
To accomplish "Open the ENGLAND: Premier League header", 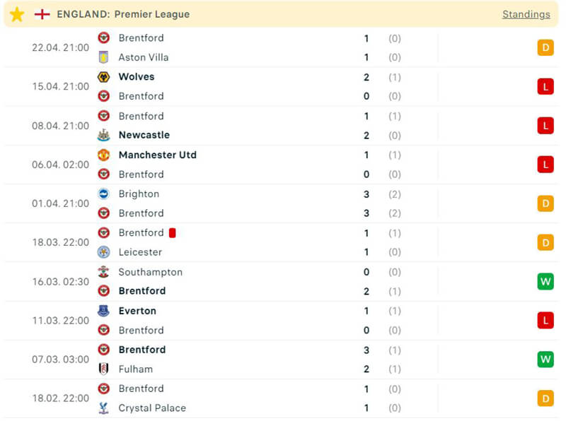I will tap(123, 14).
